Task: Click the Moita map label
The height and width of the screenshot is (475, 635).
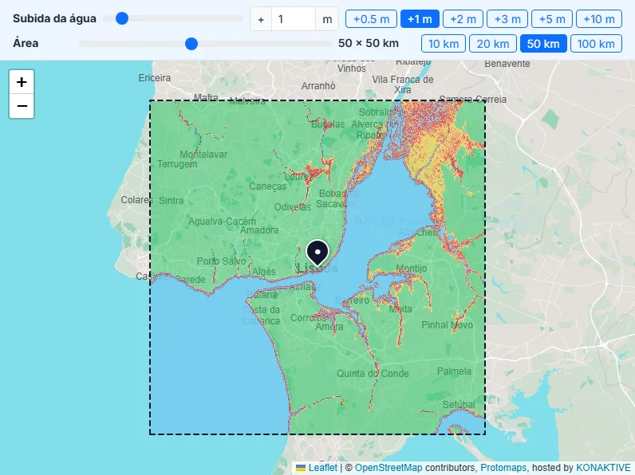Action: 400,309
